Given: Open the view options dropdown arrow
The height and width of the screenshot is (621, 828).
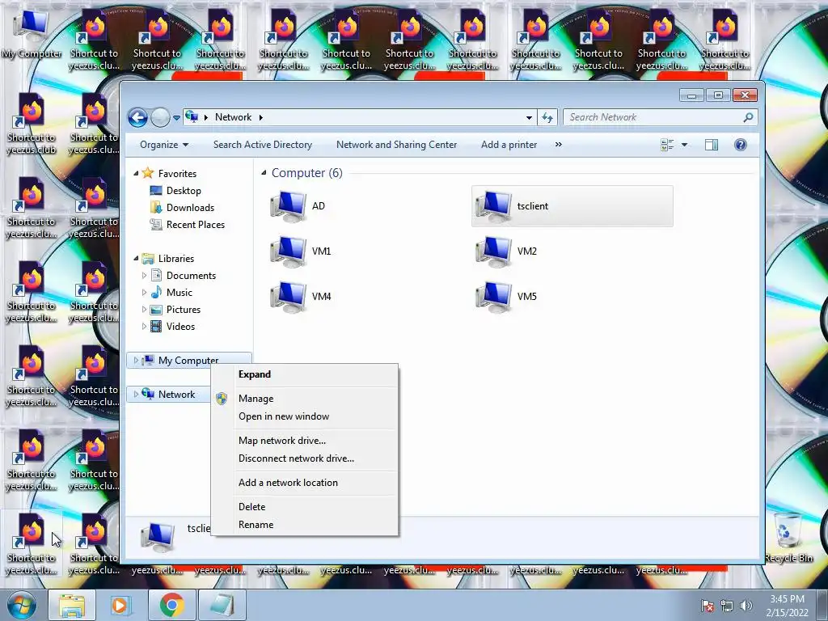Looking at the screenshot, I should click(684, 145).
